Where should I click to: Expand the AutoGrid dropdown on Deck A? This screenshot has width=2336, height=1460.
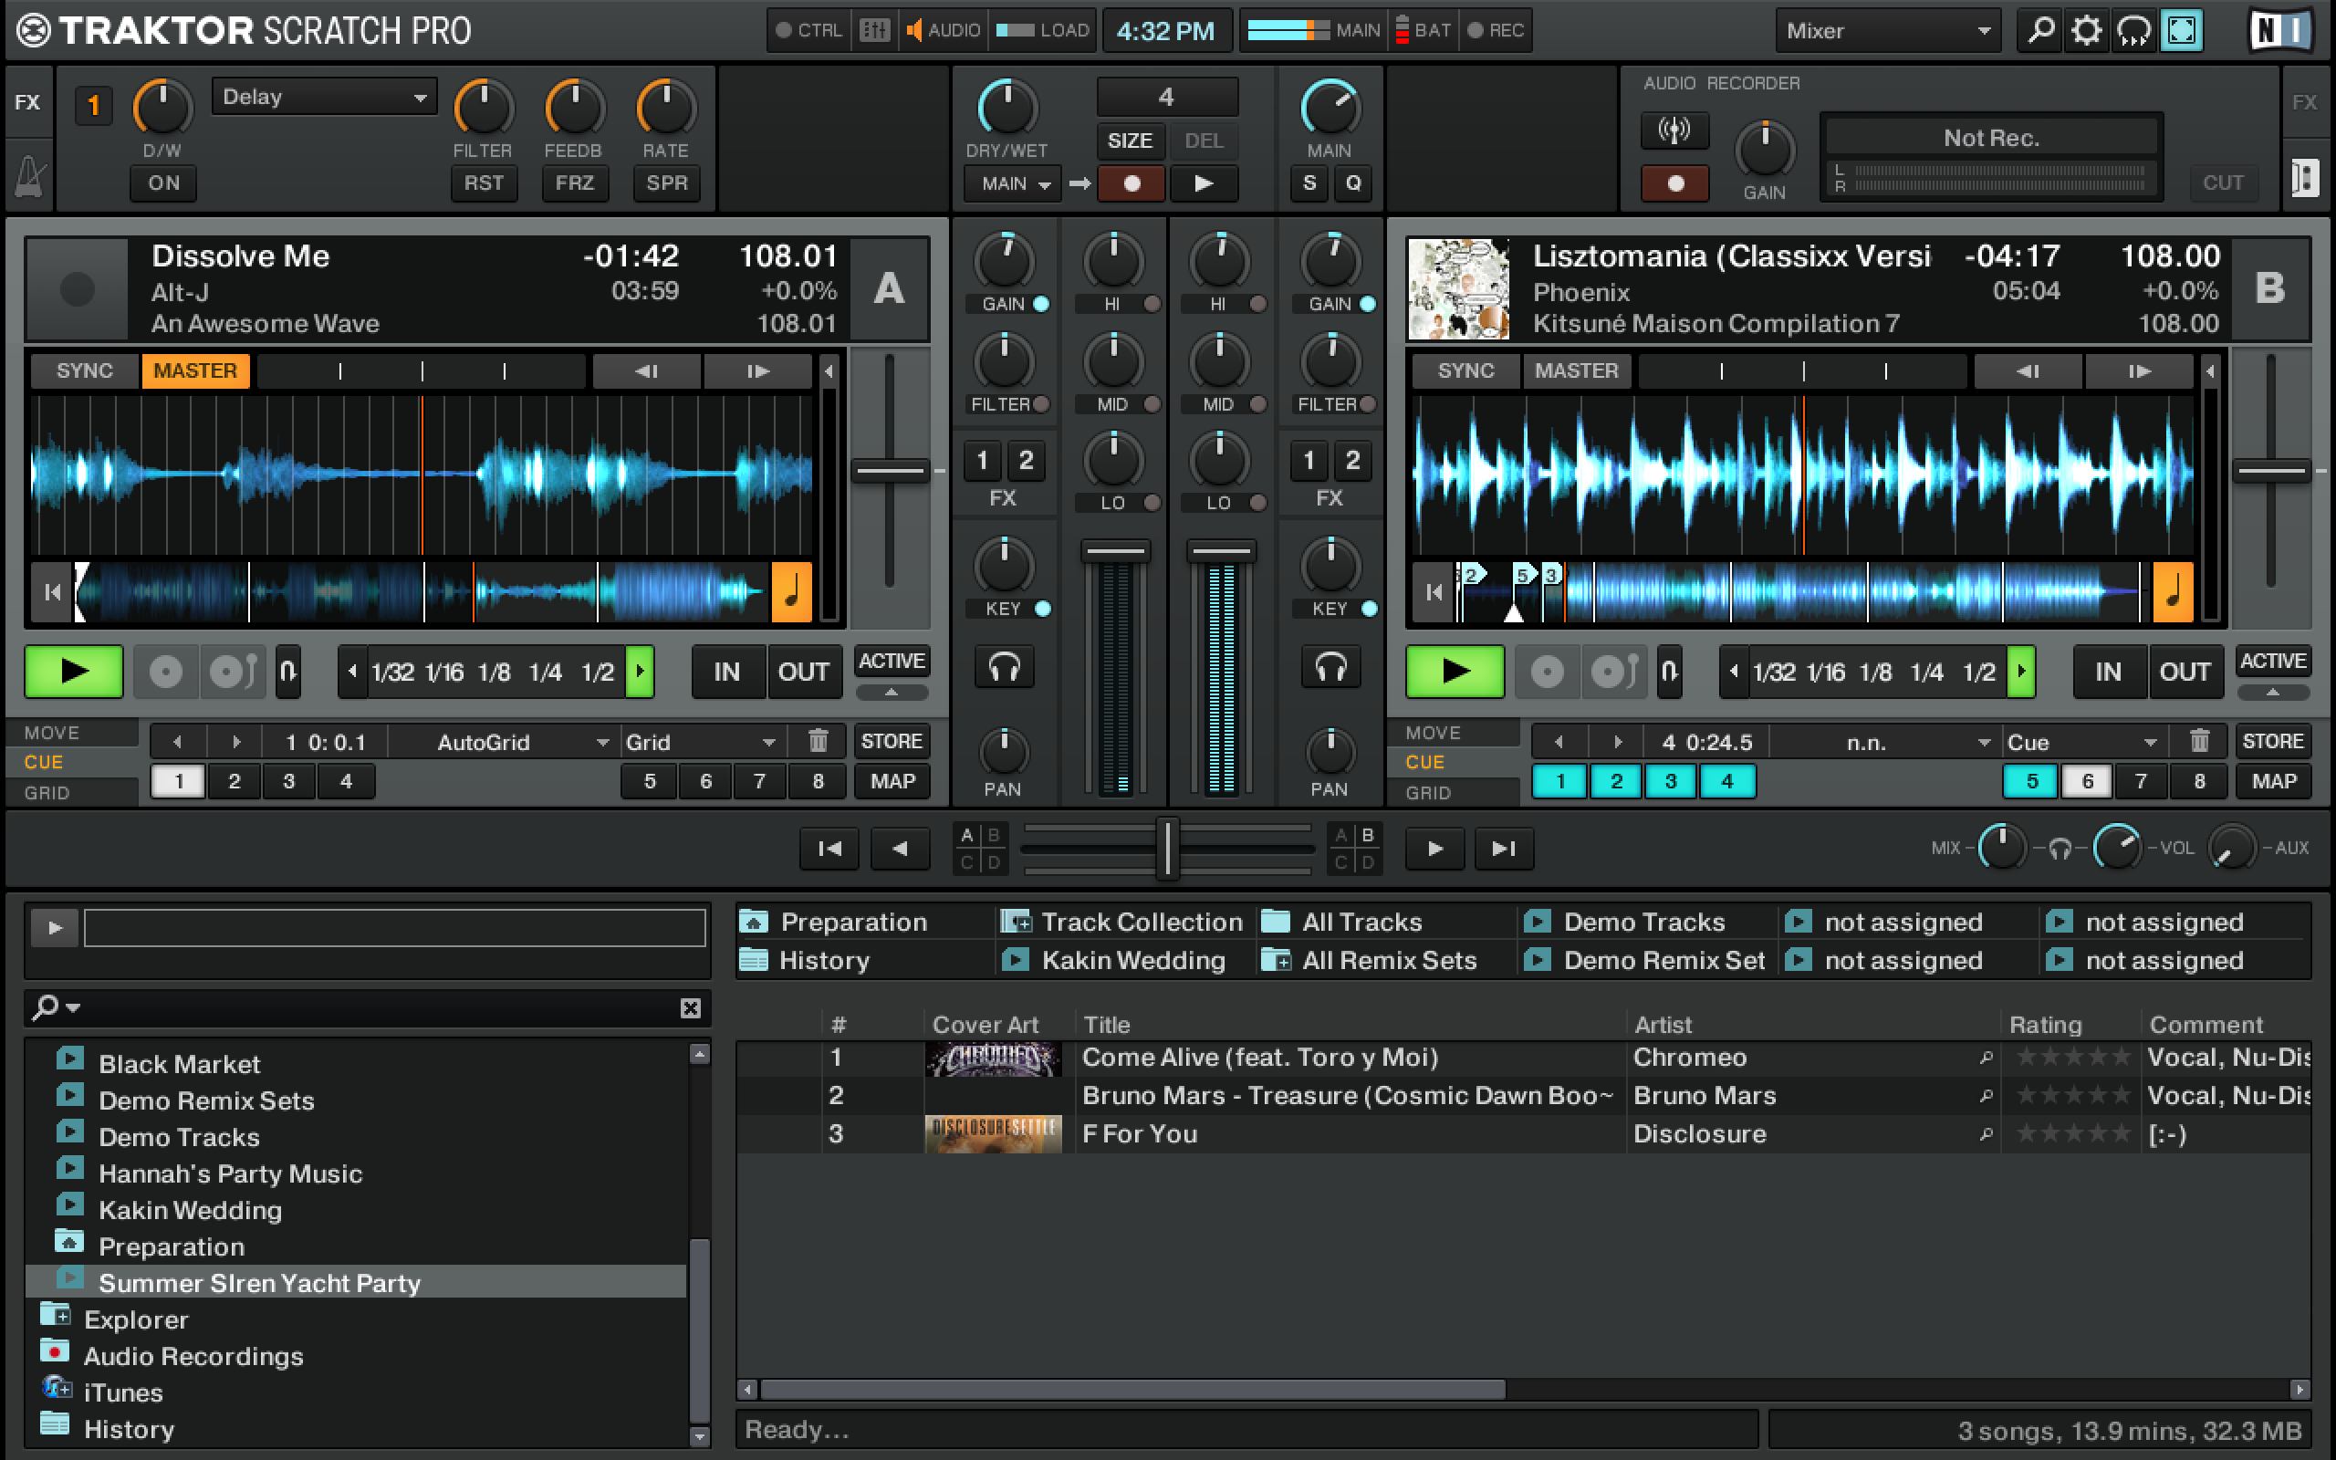click(x=600, y=740)
